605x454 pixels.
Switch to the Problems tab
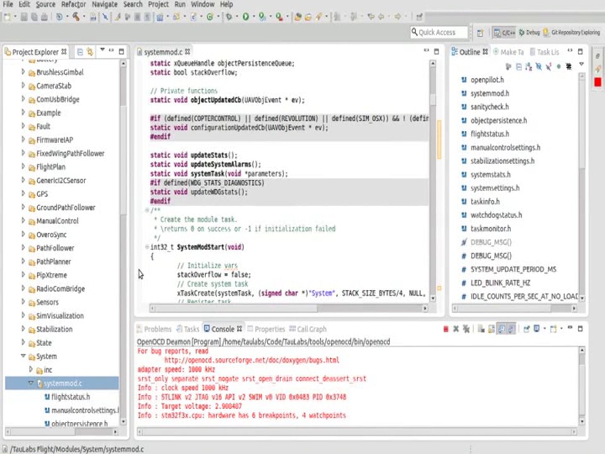pyautogui.click(x=154, y=329)
